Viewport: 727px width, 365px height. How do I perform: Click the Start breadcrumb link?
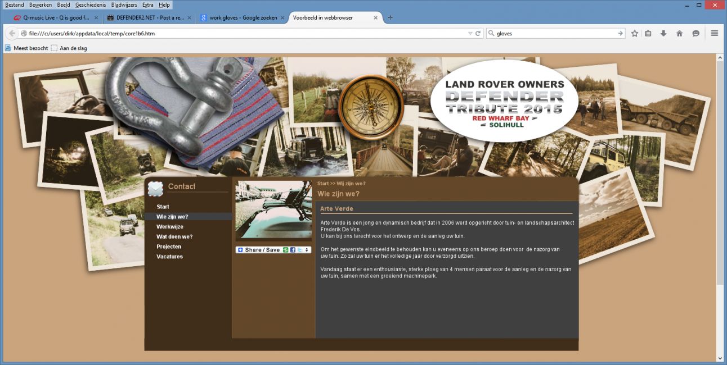(x=323, y=184)
